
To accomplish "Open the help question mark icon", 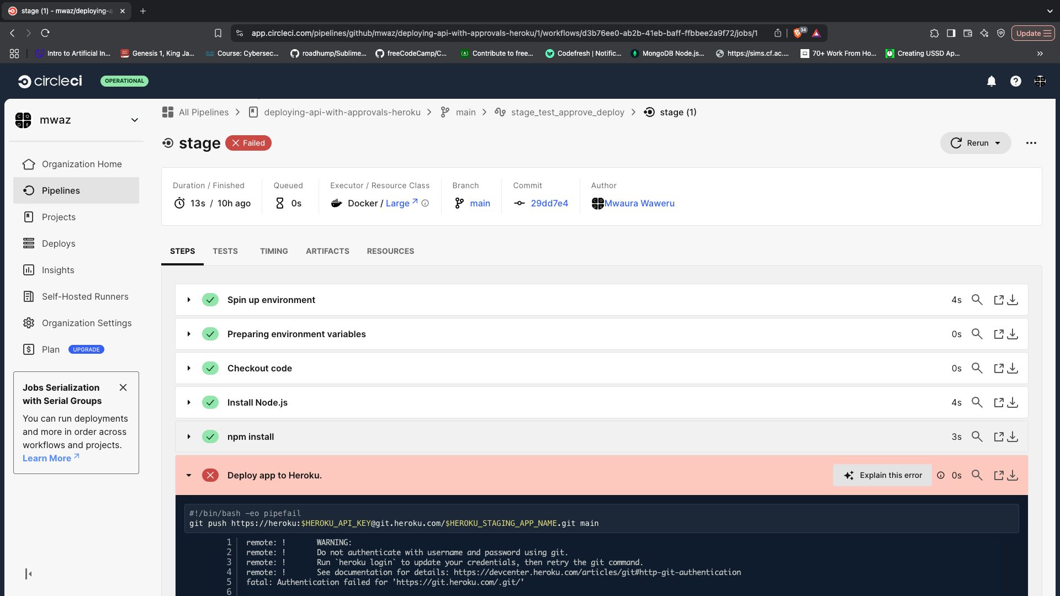I will [x=1015, y=81].
